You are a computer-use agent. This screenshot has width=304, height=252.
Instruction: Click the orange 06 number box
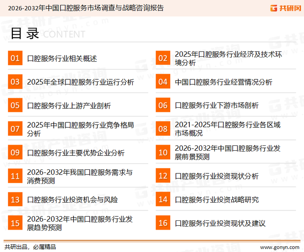[163, 105]
